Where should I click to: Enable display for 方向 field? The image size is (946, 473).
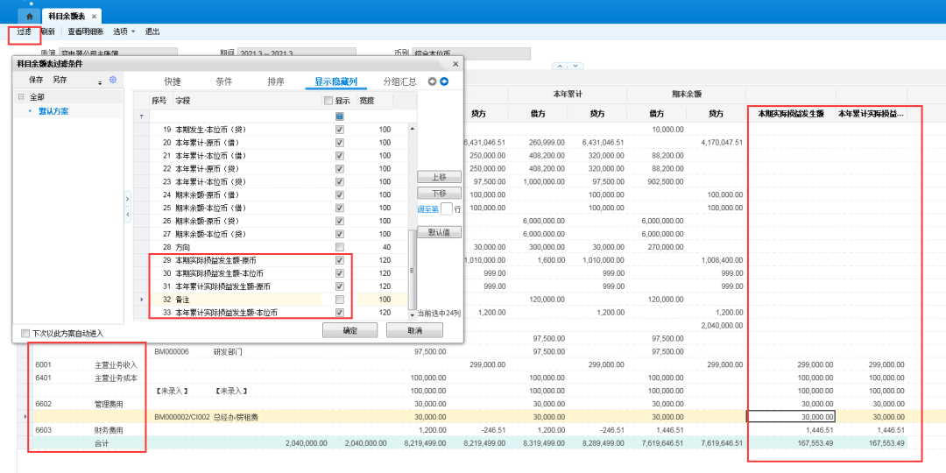[x=340, y=247]
